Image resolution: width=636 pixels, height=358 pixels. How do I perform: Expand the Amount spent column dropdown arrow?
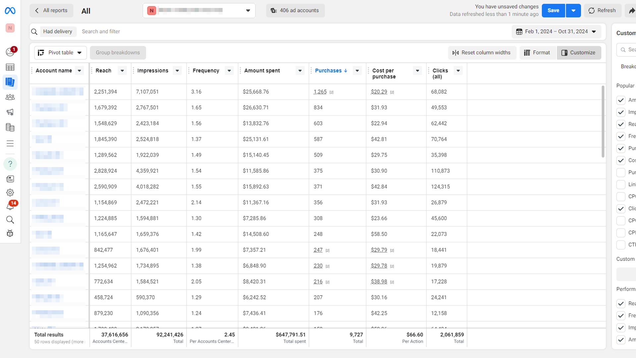pos(300,71)
